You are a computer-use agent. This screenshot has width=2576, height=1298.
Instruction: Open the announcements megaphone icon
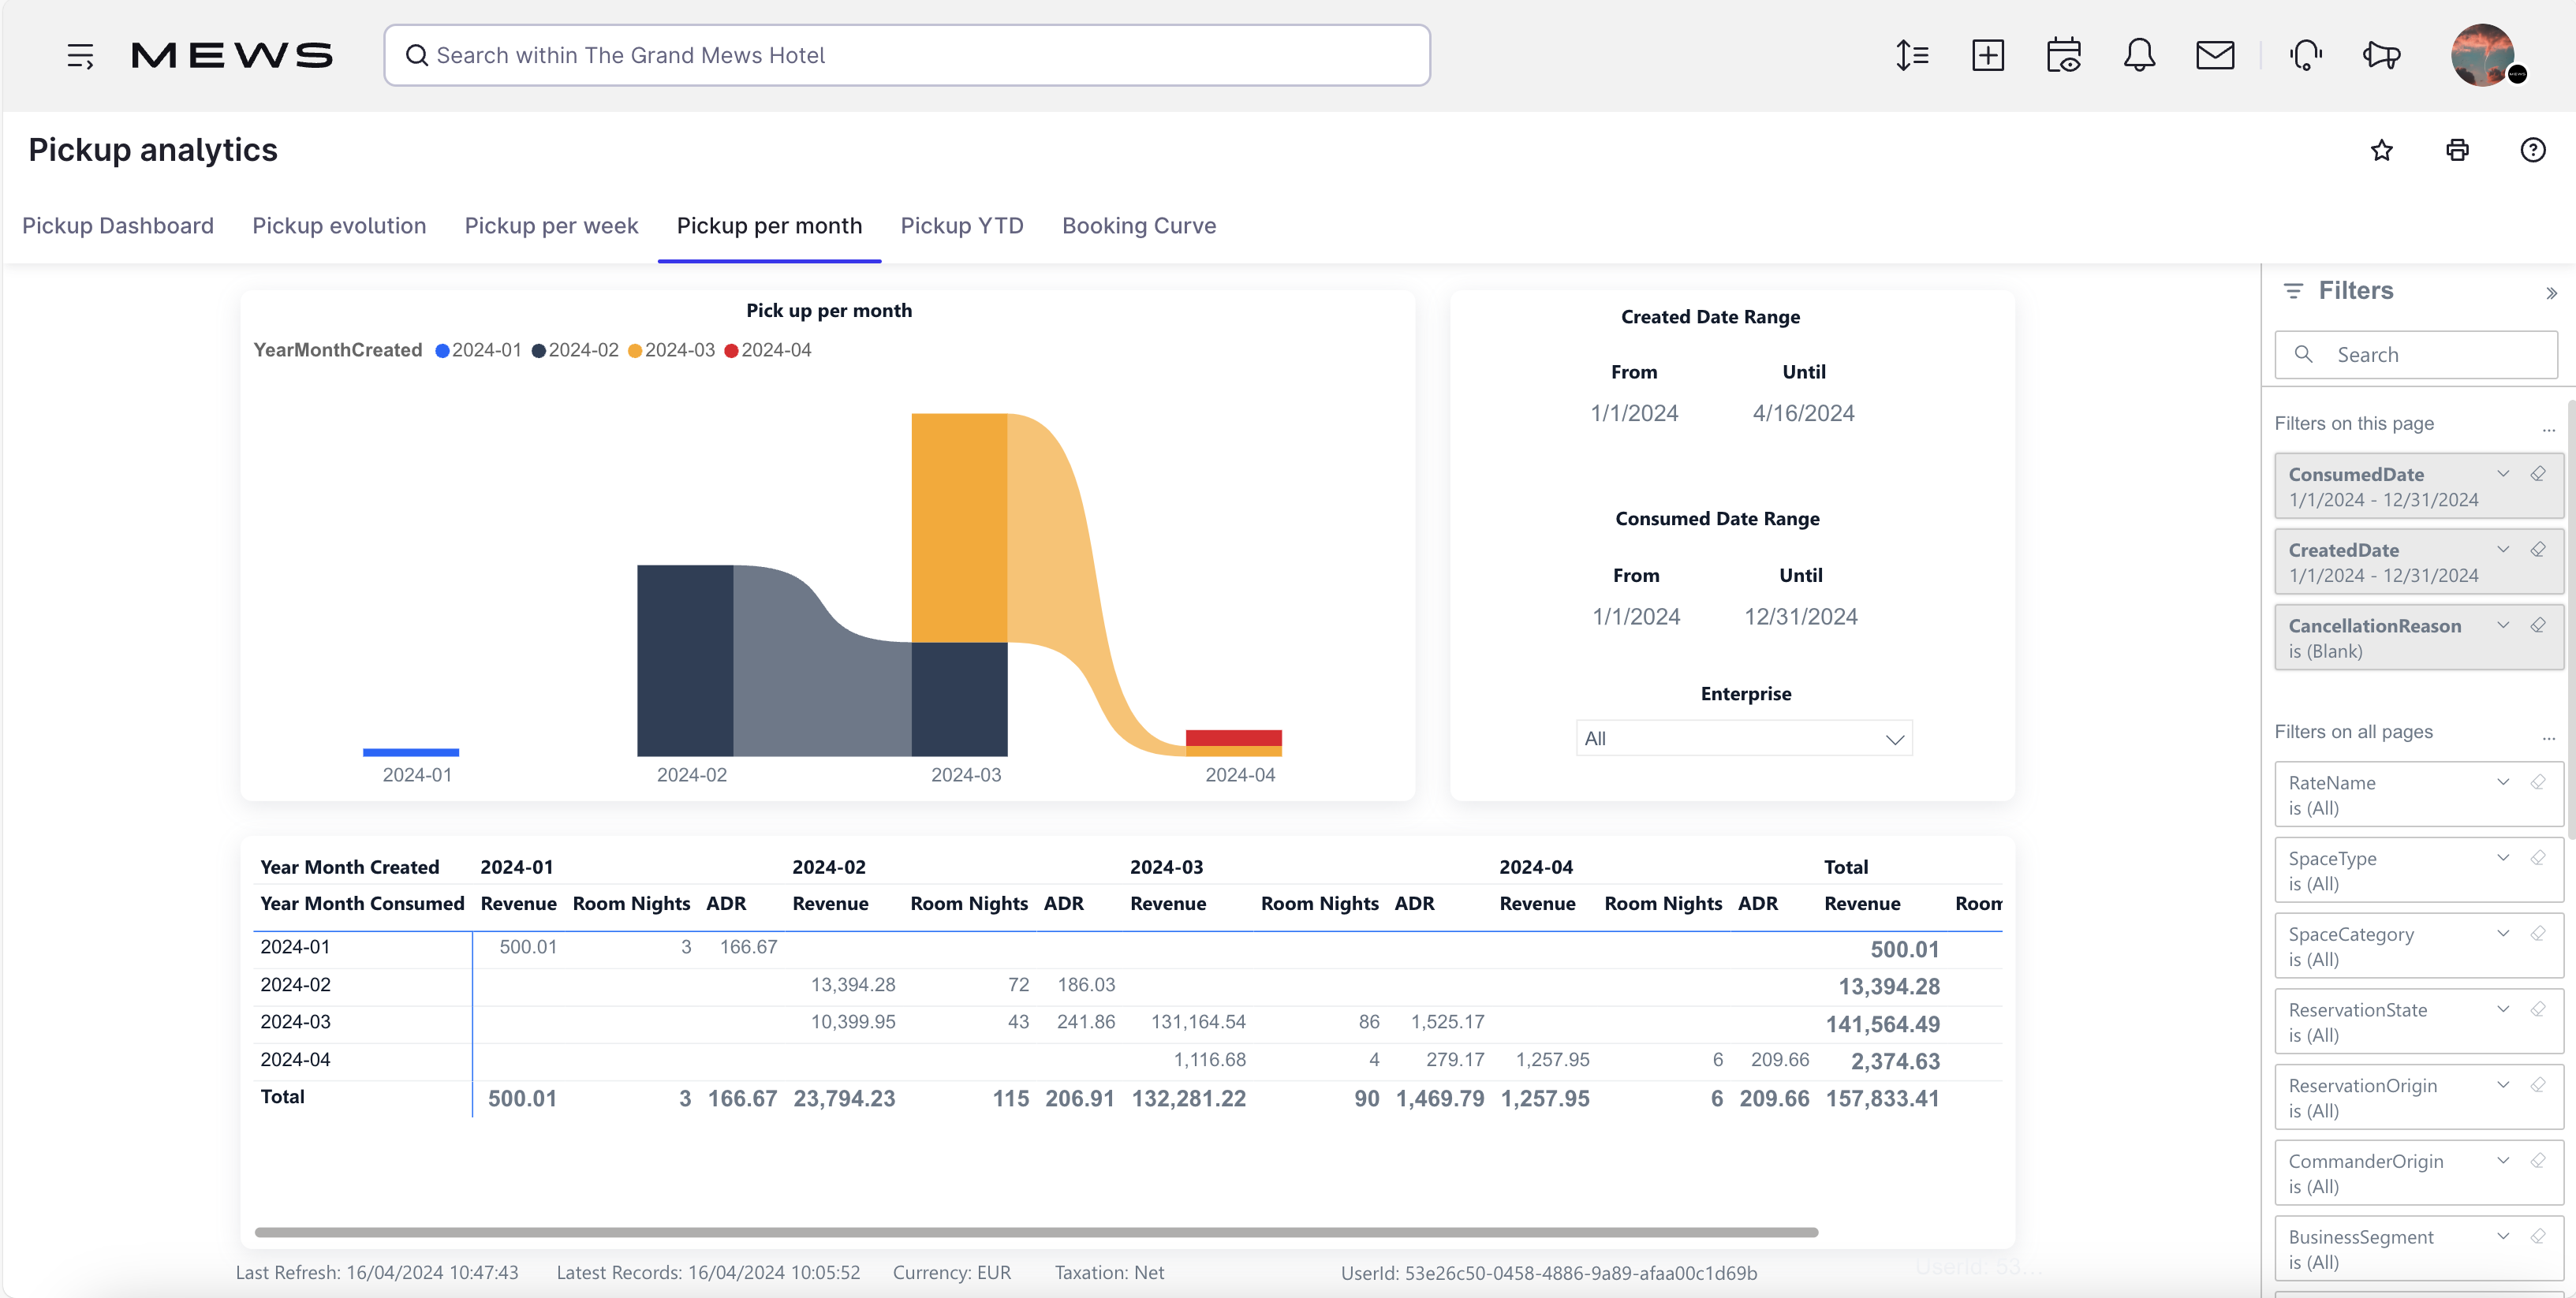point(2381,55)
